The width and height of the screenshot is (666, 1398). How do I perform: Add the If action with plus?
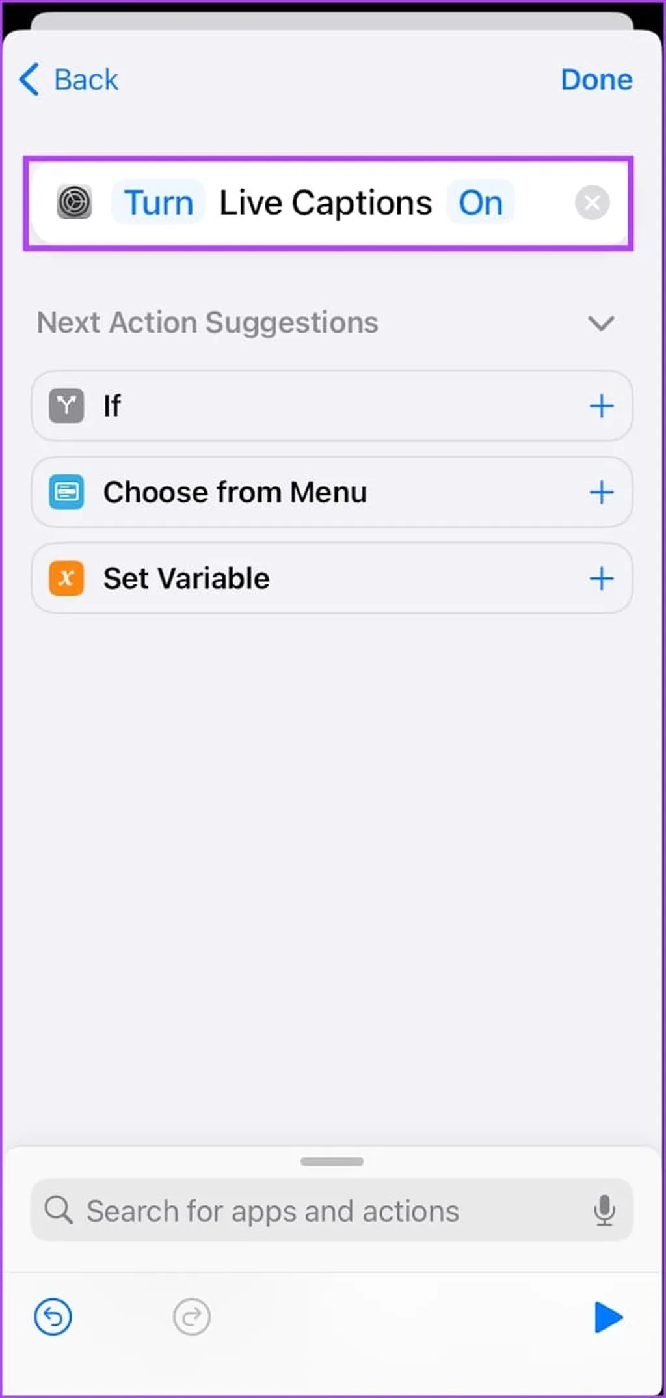pos(602,405)
